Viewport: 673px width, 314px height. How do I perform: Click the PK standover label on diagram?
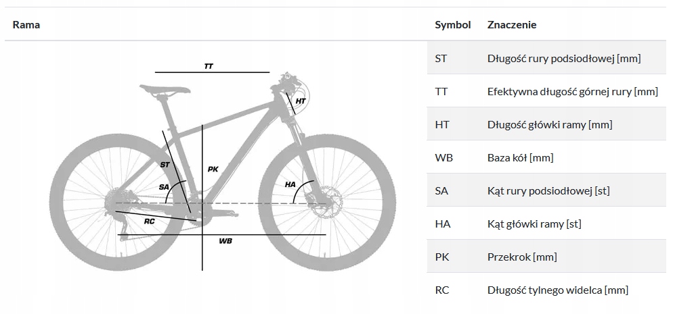pos(213,169)
